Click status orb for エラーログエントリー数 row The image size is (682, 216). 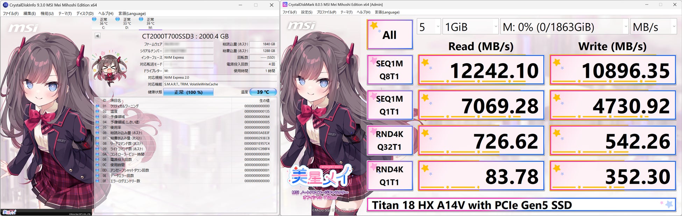[x=98, y=181]
